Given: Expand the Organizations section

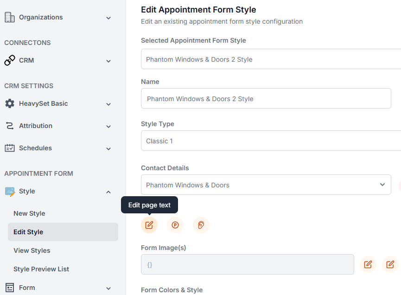Looking at the screenshot, I should [x=108, y=18].
